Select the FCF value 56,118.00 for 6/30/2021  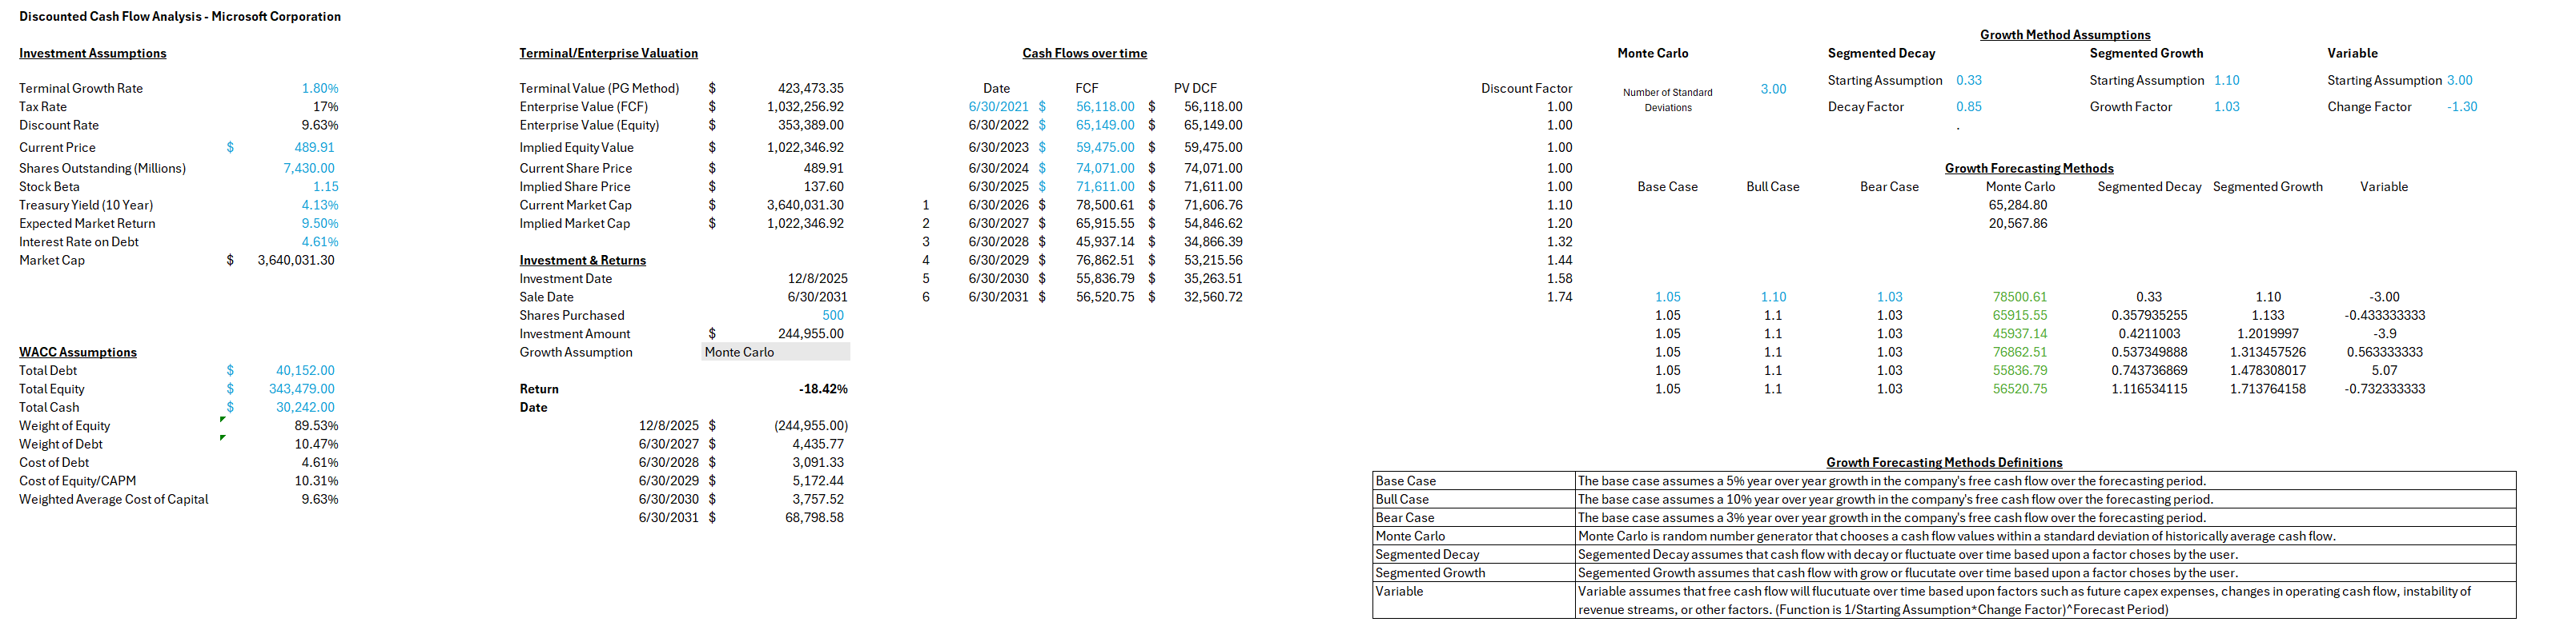point(1105,107)
